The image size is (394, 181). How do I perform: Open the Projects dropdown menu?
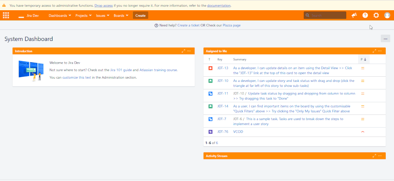pos(84,16)
